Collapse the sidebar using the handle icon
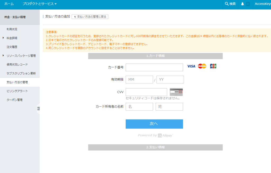The width and height of the screenshot is (271, 173). tap(39, 109)
